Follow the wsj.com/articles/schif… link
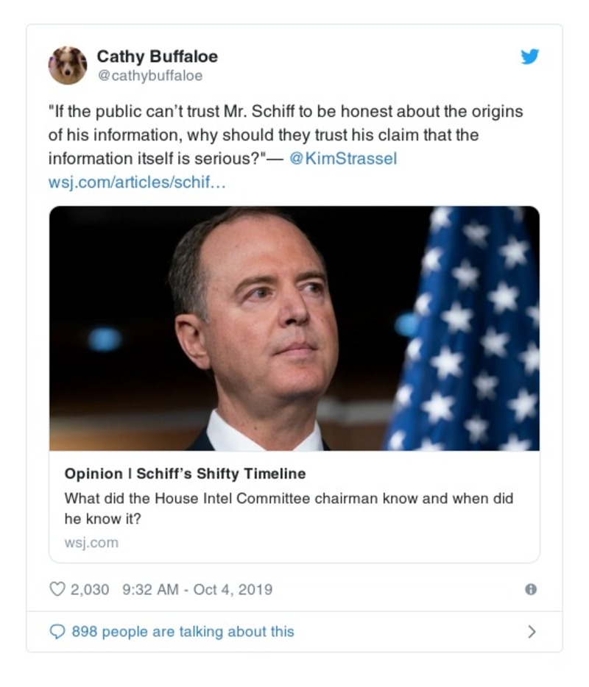 coord(137,182)
